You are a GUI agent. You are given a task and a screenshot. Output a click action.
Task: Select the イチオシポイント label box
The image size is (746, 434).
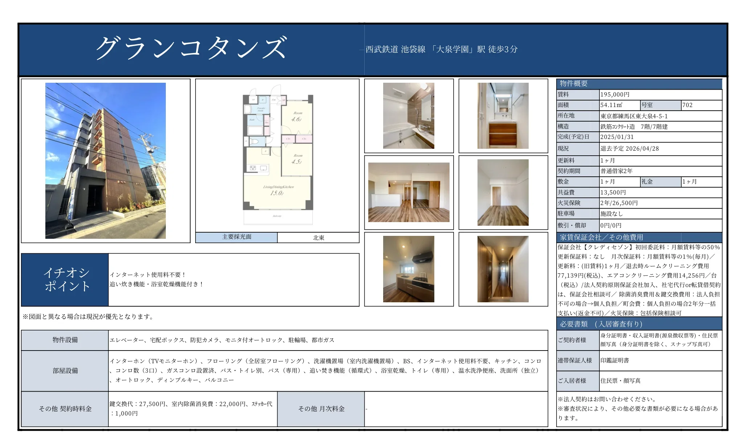coord(65,279)
